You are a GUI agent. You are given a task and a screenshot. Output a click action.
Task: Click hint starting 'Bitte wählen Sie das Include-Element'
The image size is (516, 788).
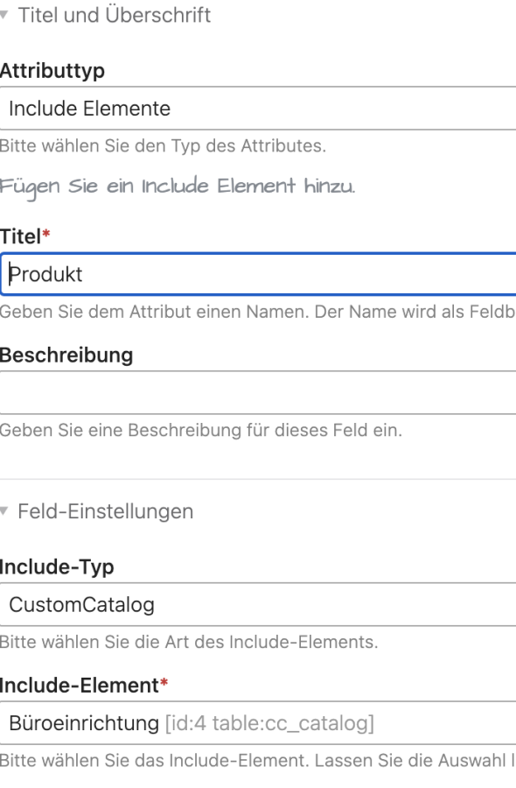[x=258, y=760]
